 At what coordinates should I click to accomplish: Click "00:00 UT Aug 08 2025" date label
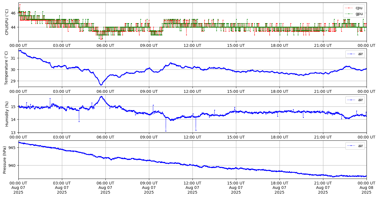pos(367,188)
